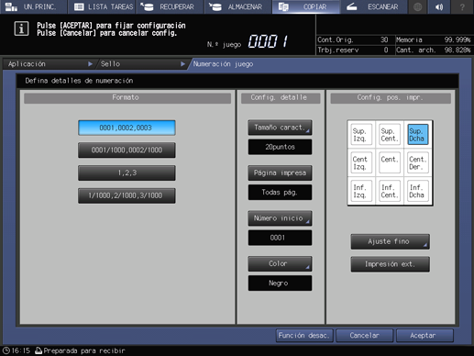Click Función desac. button

(304, 336)
